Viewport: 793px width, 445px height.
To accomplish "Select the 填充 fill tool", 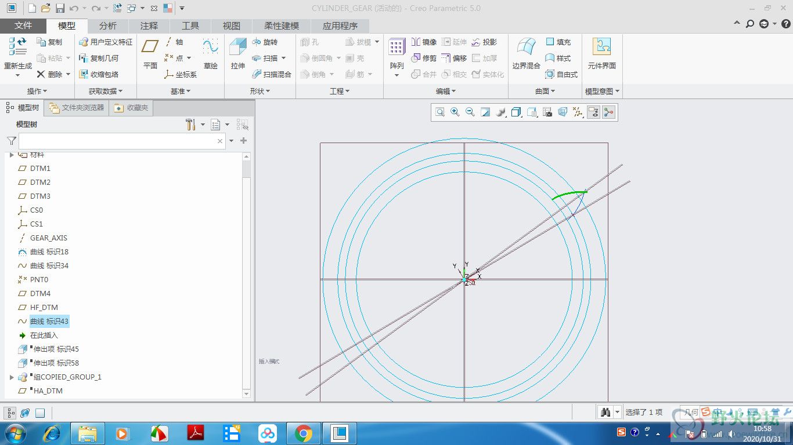I will pyautogui.click(x=558, y=42).
